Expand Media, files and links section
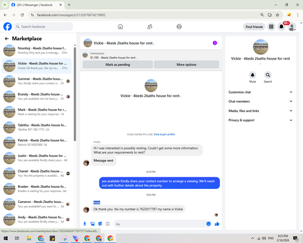The width and height of the screenshot is (303, 243). pos(261,111)
